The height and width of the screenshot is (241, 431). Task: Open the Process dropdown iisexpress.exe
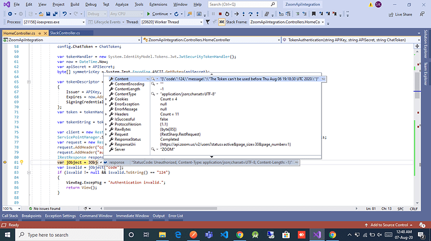coord(54,22)
